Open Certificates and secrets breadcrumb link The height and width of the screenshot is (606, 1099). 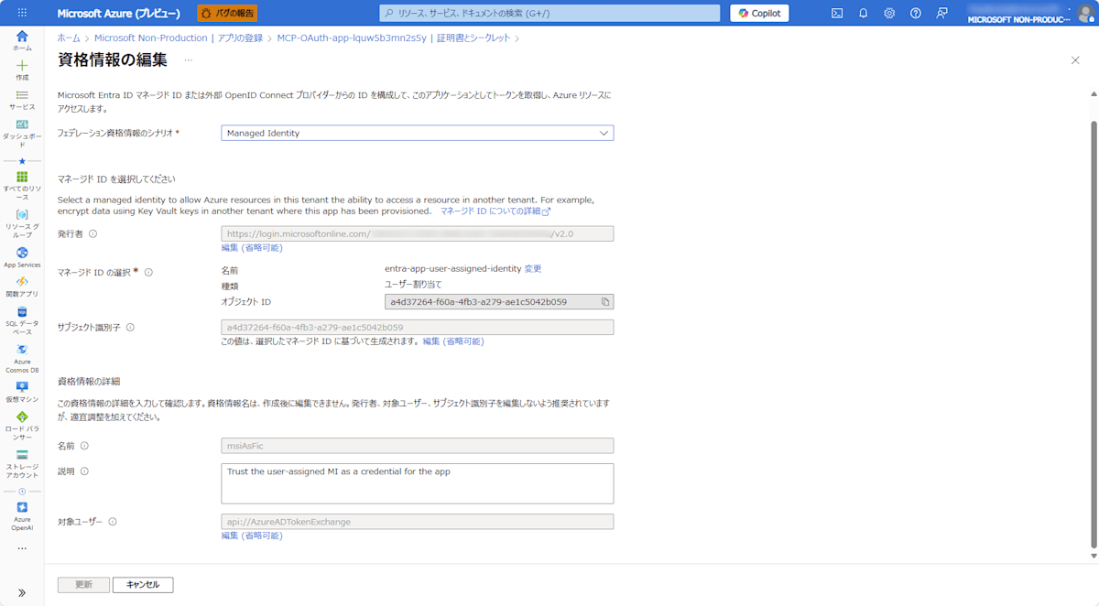pos(473,38)
